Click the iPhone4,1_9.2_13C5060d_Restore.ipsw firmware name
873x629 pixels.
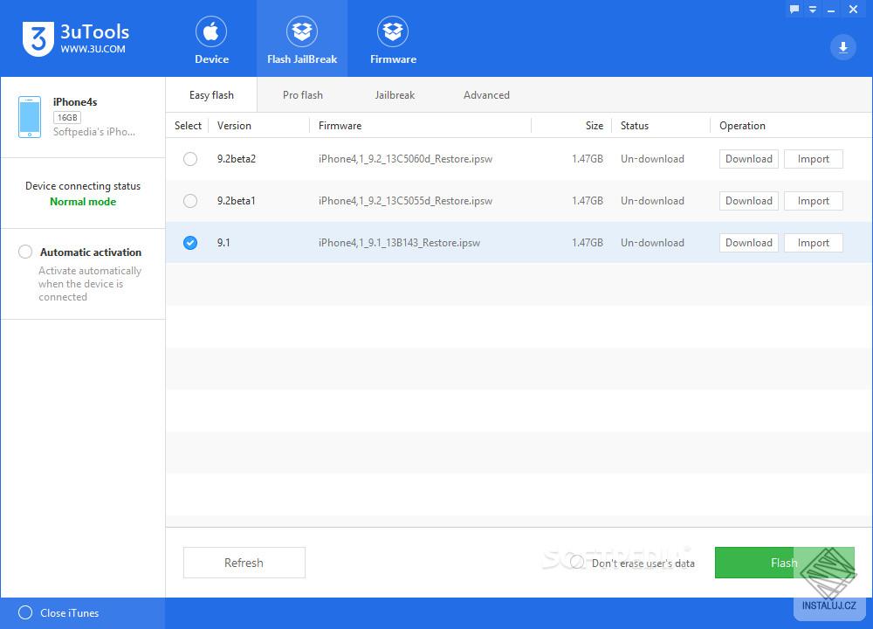coord(405,159)
